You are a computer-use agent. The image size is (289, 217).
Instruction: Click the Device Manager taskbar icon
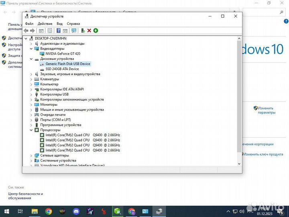click(159, 211)
